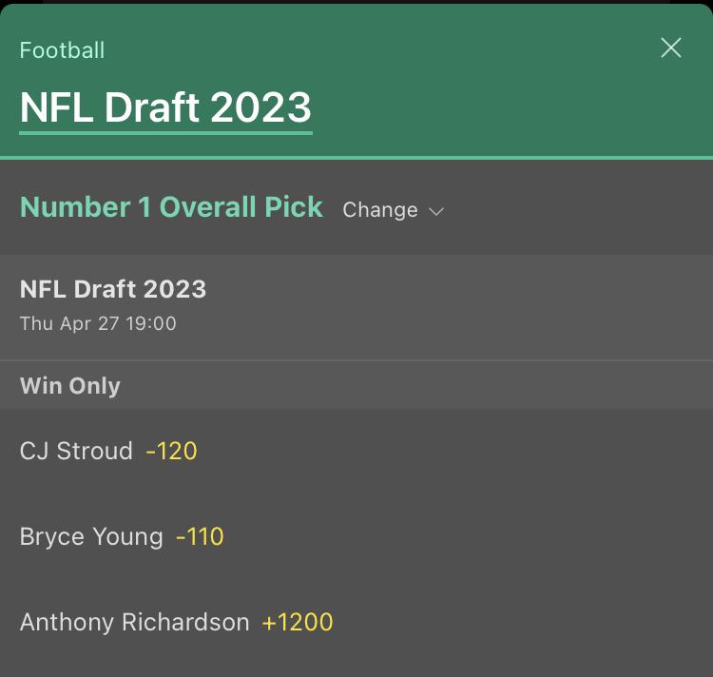Screen dimensions: 713x677
Task: Open the NFL Draft 2023 event row
Action: [113, 289]
